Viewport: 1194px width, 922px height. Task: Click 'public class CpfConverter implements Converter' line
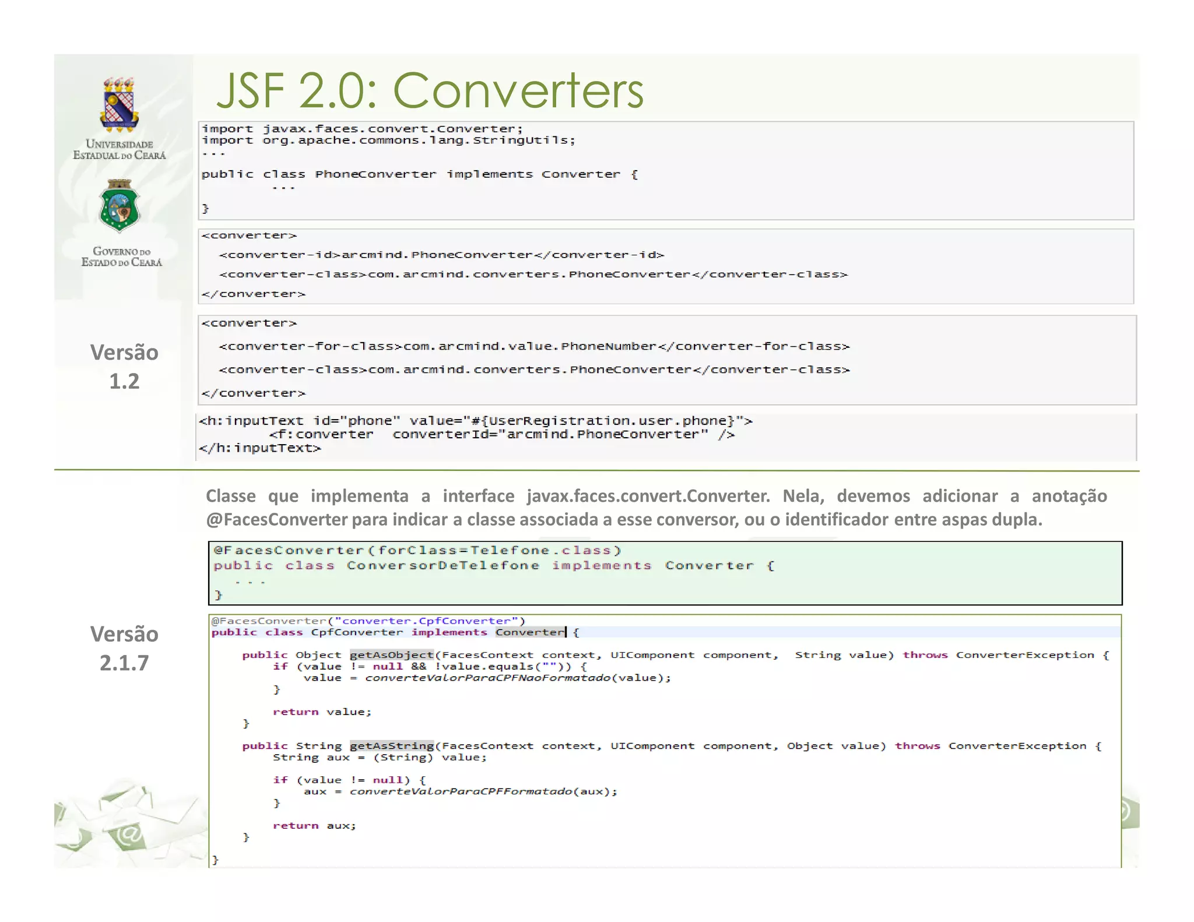tap(395, 632)
